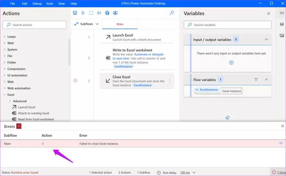Open the Debug menu
Screen dimensions: 286x176
tap(37, 3)
